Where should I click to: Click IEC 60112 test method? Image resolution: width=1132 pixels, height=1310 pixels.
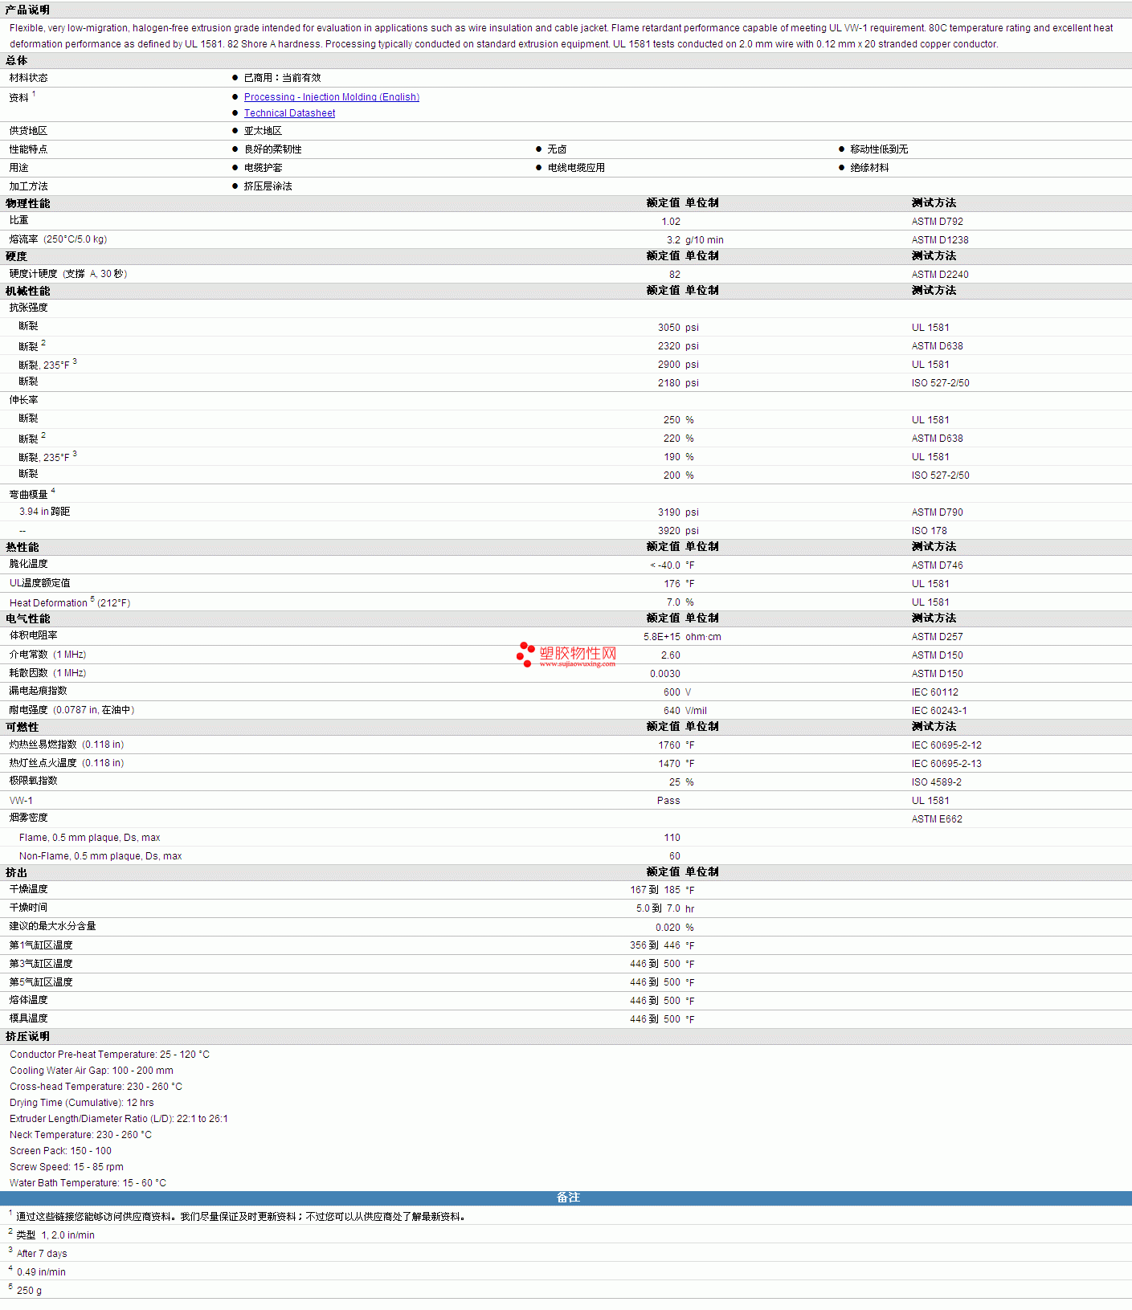pyautogui.click(x=934, y=692)
